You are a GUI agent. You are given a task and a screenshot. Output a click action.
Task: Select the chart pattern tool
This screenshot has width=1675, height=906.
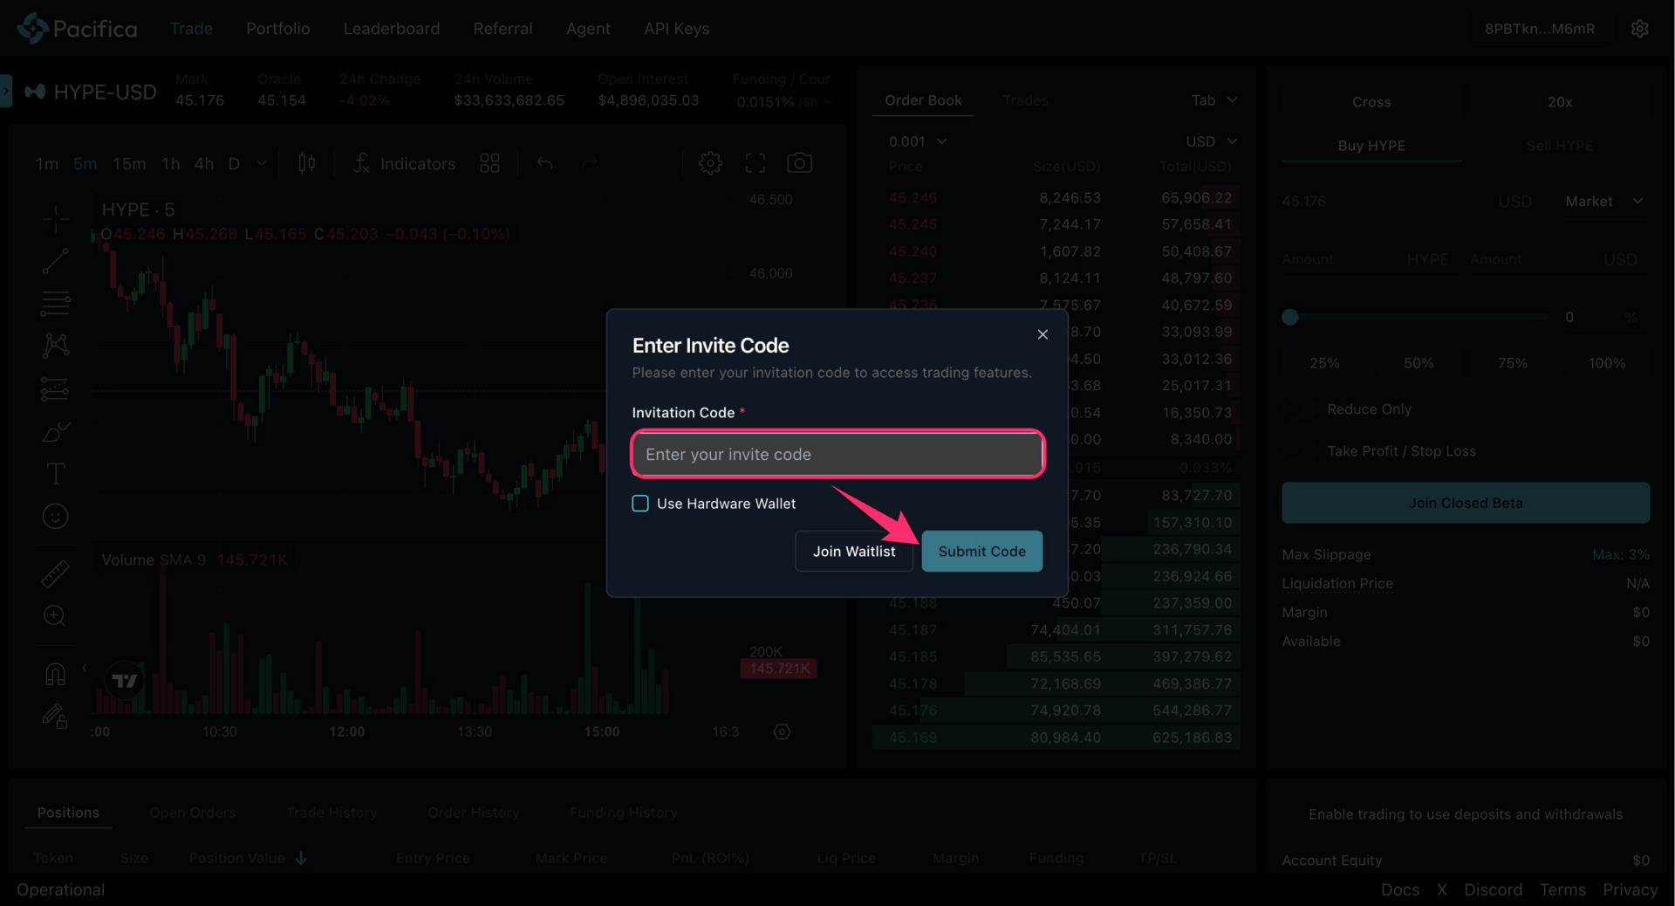pos(55,346)
